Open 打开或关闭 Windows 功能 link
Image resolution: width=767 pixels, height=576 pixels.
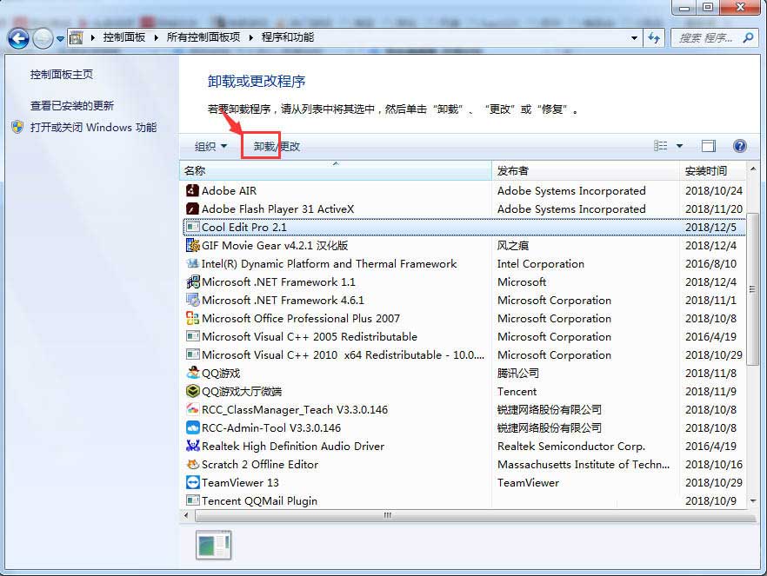(93, 128)
